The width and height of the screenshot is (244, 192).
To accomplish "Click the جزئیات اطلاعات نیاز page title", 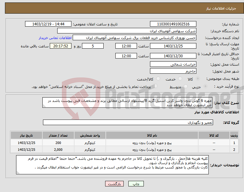I will [221, 8].
